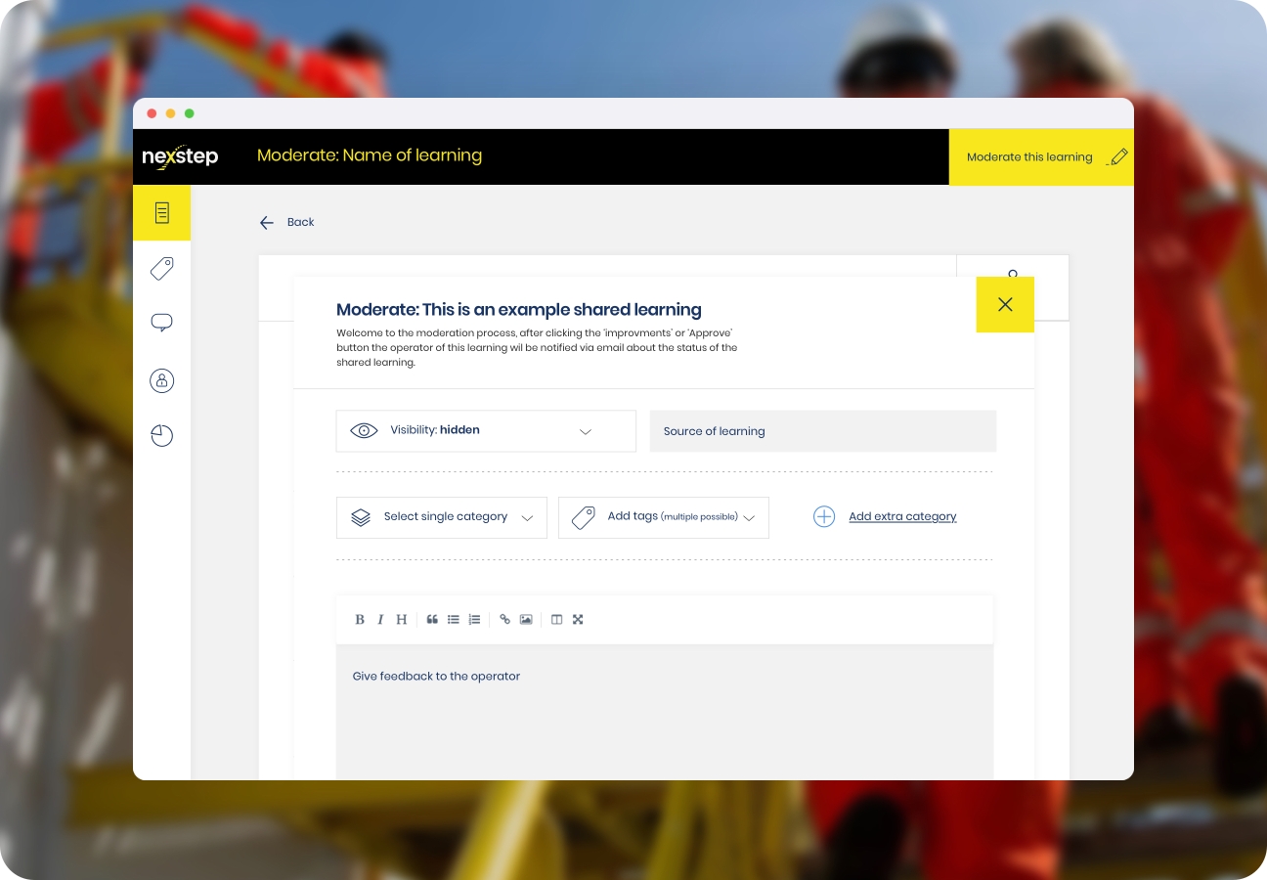Insert numbered list in feedback editor

474,619
